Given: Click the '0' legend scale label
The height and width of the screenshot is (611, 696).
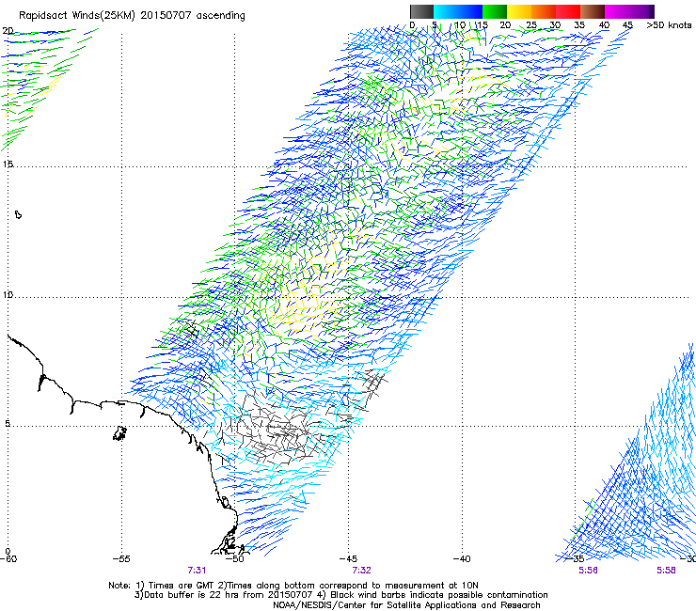Looking at the screenshot, I should (412, 25).
